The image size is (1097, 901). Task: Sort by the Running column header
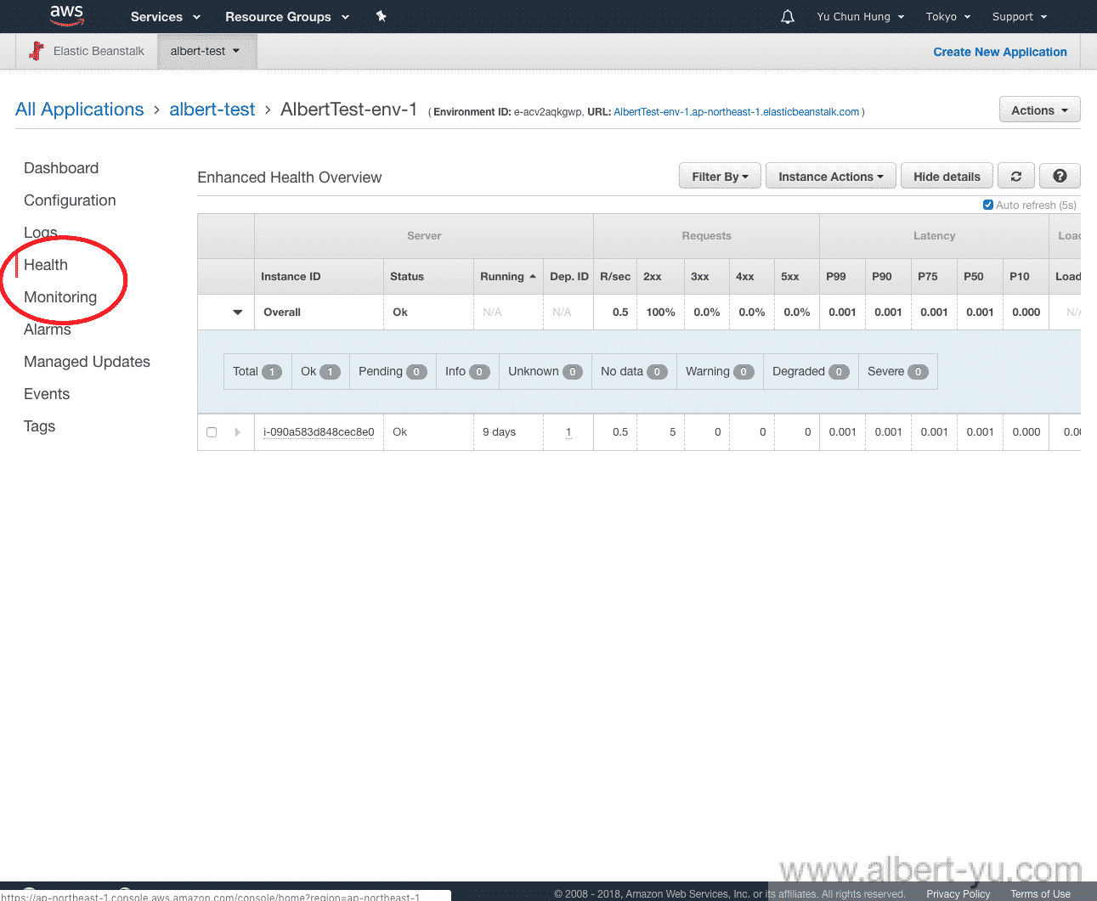508,277
